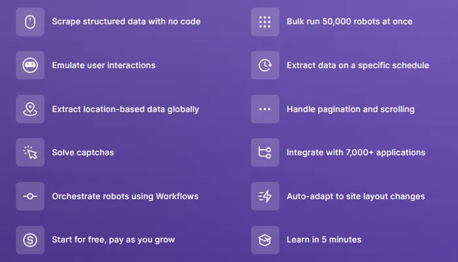Click "Handle pagination and scrolling" feature text
458x262 pixels.
pyautogui.click(x=350, y=109)
